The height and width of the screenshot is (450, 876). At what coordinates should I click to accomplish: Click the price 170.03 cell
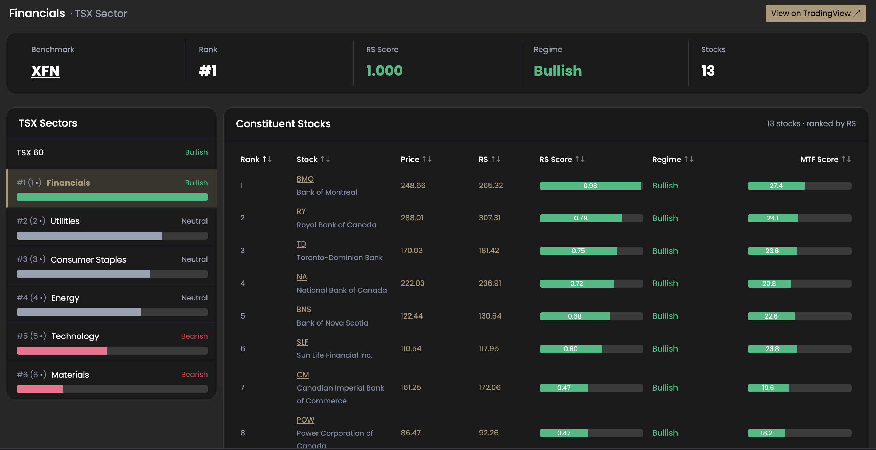[412, 250]
